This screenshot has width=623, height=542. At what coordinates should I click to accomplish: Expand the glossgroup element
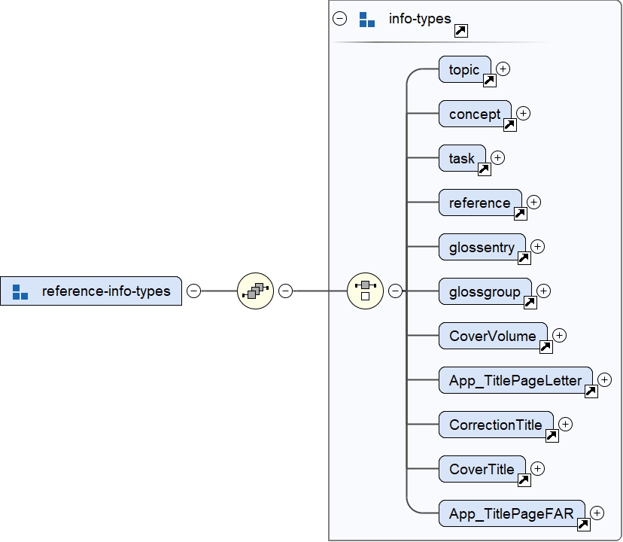pos(543,291)
